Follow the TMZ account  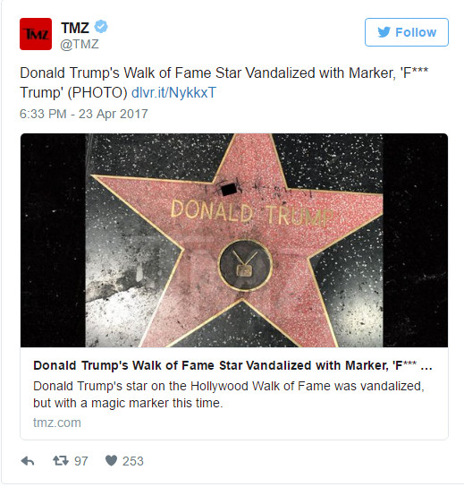(407, 32)
